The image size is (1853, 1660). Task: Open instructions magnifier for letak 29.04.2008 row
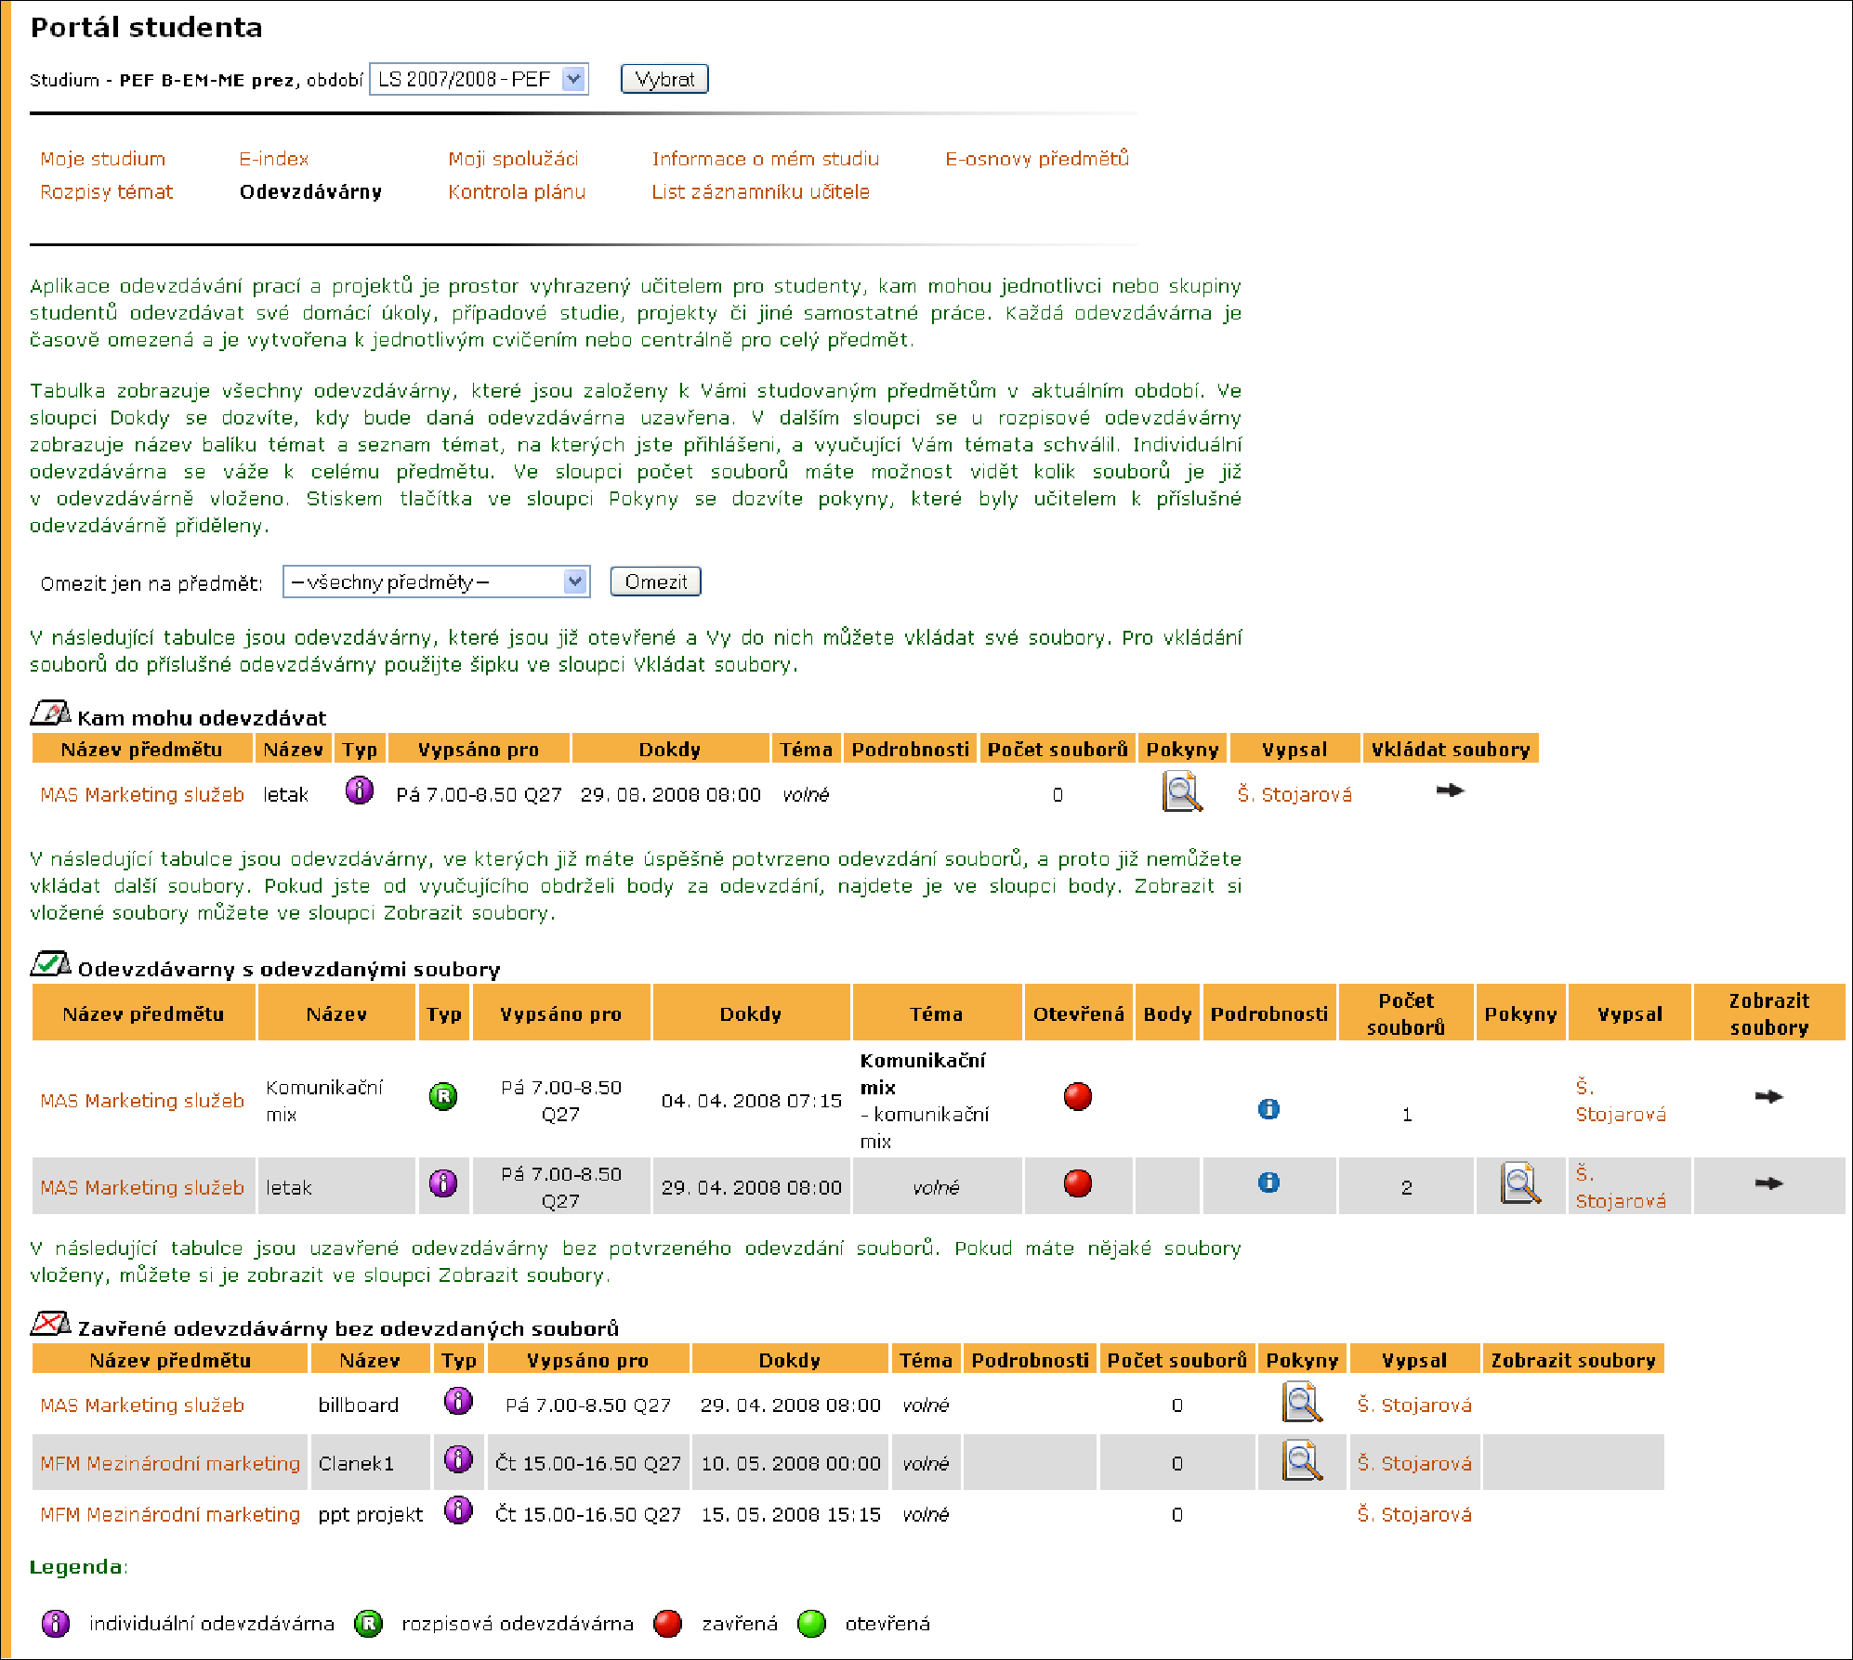[1520, 1184]
